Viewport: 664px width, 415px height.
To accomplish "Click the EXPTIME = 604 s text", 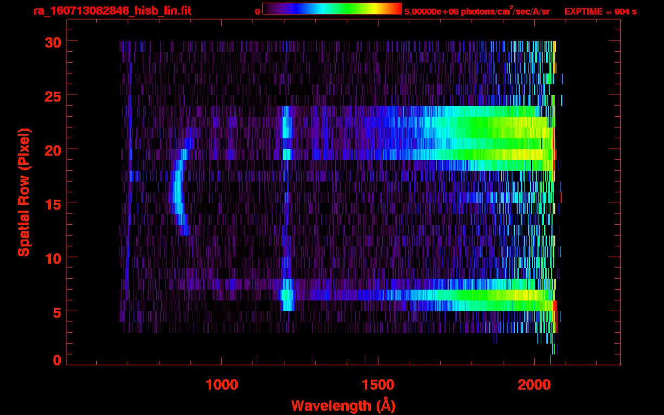I will (600, 11).
